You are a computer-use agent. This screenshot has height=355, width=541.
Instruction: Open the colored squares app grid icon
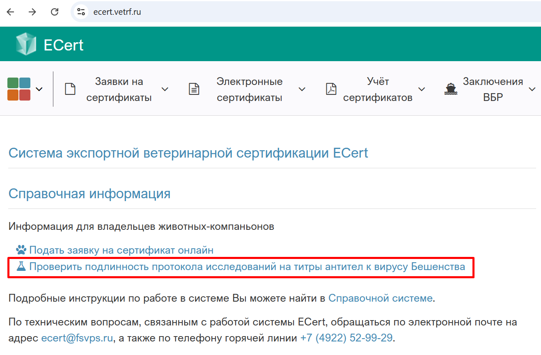[19, 89]
